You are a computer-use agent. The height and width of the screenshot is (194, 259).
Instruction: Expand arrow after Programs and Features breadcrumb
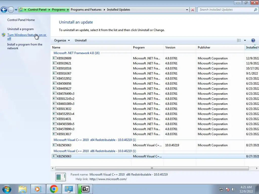click(x=104, y=10)
